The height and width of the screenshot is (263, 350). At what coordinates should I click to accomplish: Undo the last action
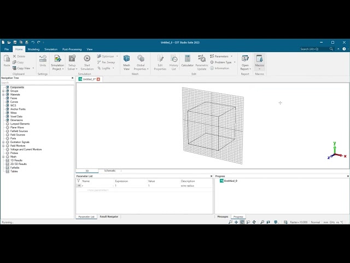pyautogui.click(x=33, y=42)
